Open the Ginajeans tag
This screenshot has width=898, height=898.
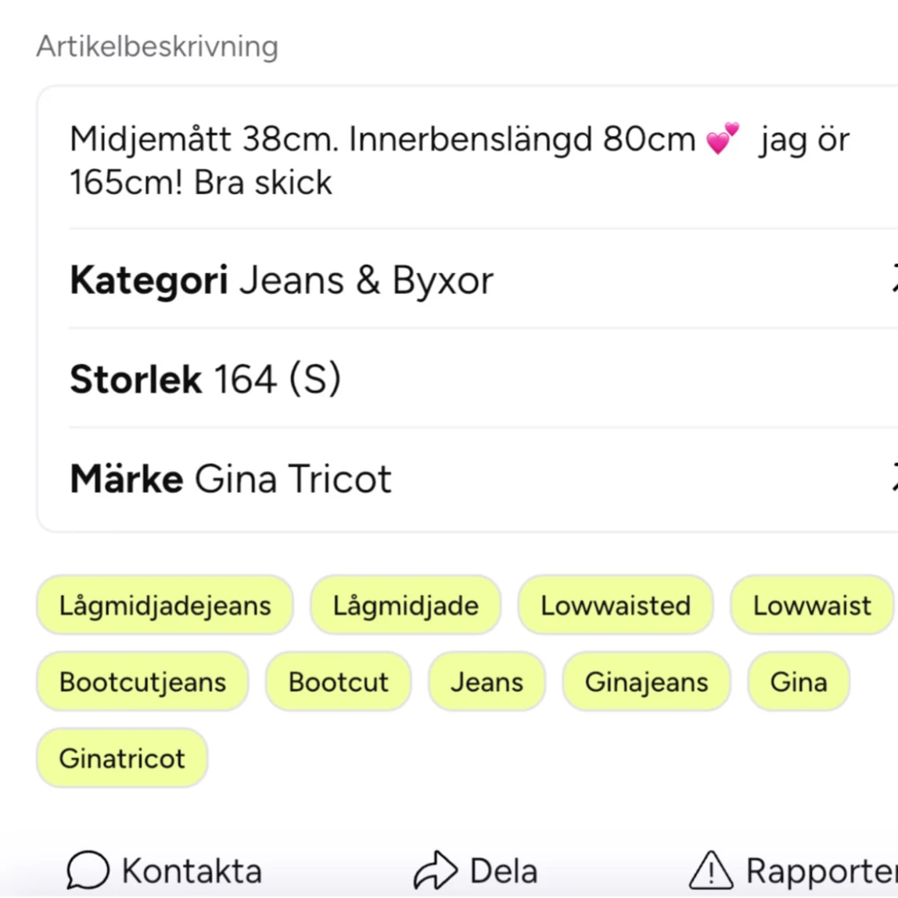(x=647, y=681)
